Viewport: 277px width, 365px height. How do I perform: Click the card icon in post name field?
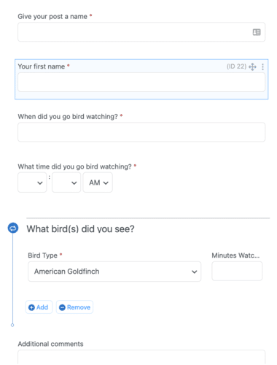[257, 32]
